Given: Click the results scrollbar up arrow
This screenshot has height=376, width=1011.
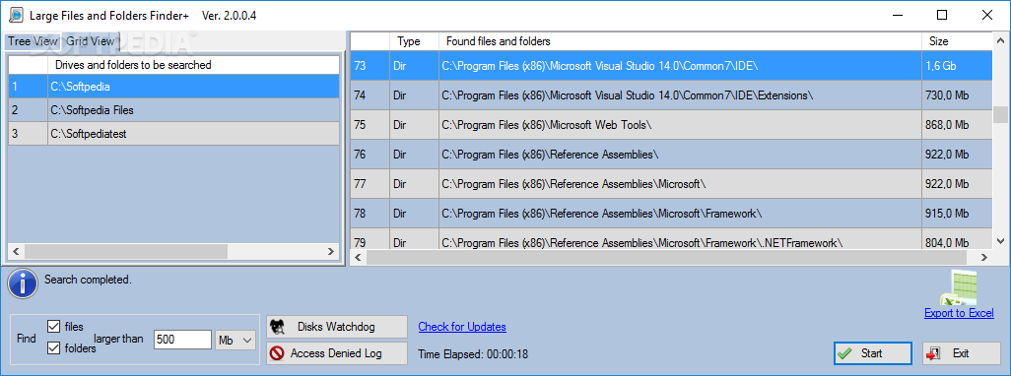Looking at the screenshot, I should [x=1000, y=39].
